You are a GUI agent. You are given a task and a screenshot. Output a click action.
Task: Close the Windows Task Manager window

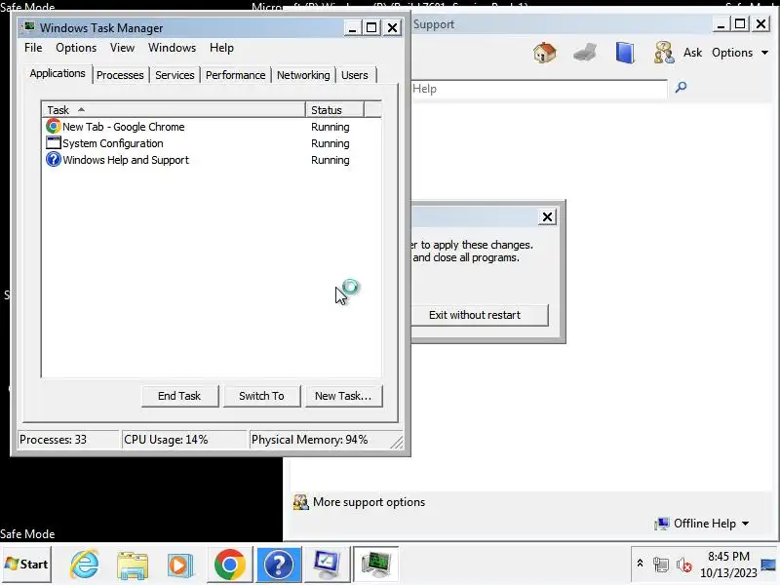tap(393, 27)
